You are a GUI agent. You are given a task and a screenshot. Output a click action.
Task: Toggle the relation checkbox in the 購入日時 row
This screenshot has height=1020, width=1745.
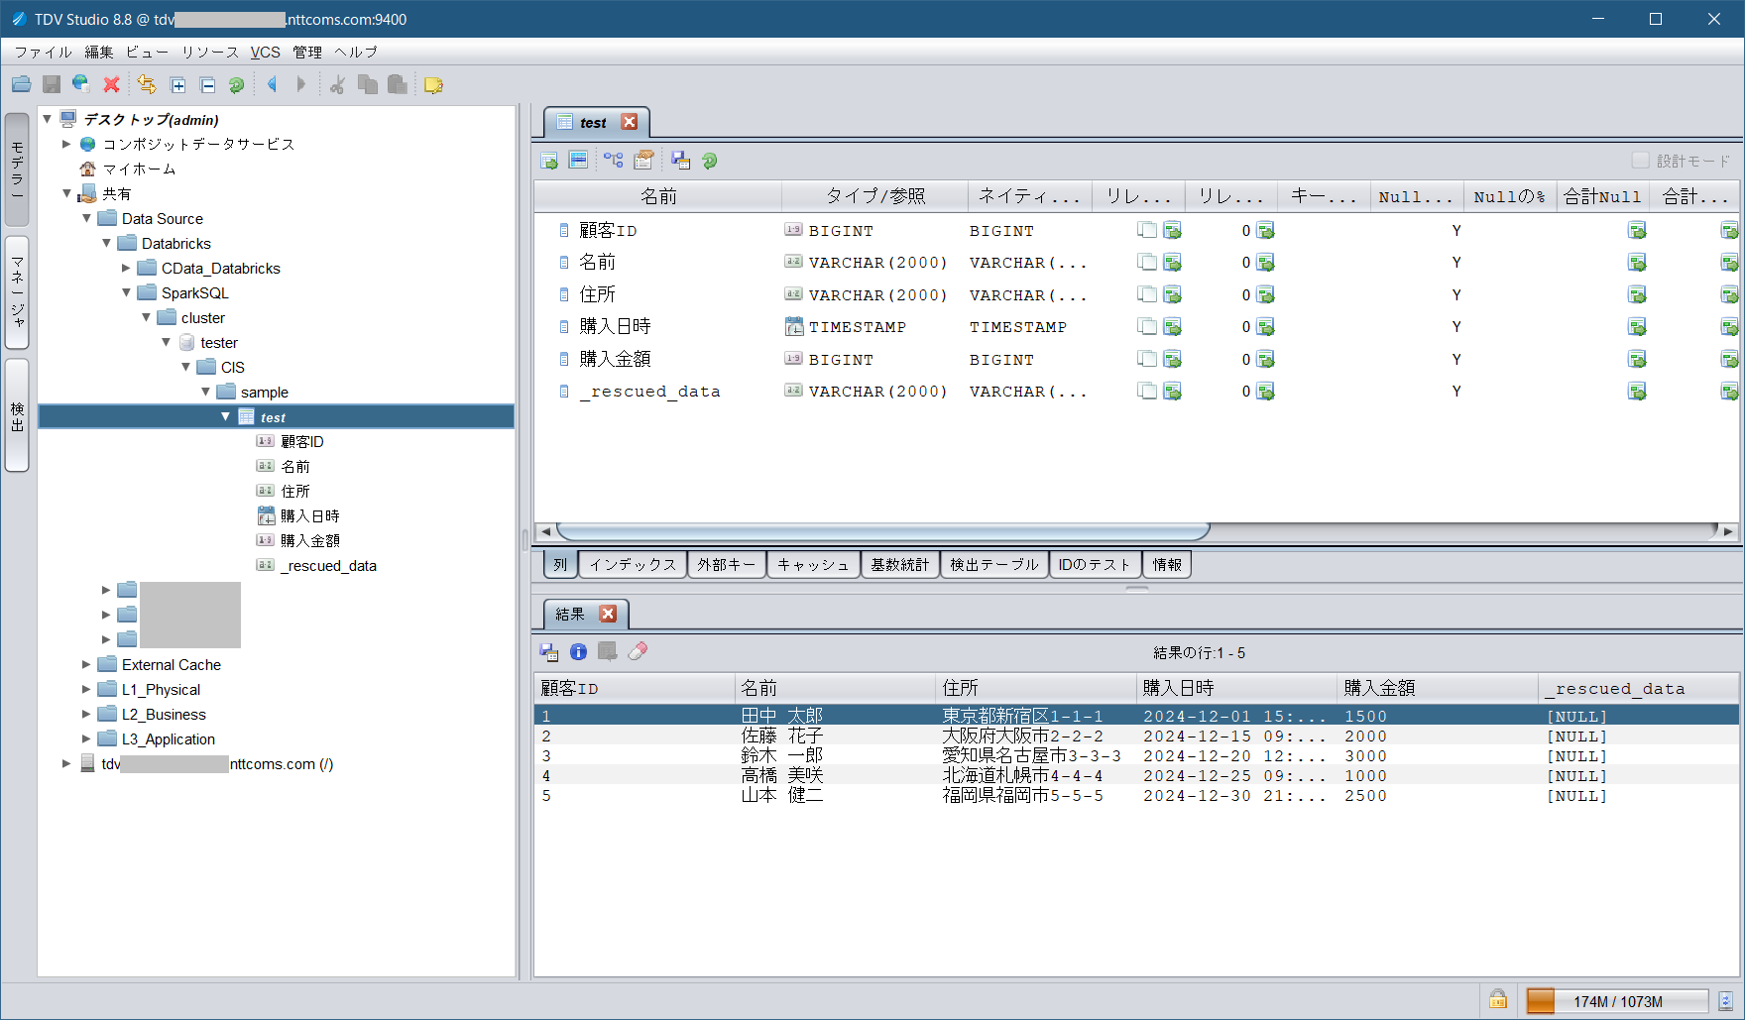pyautogui.click(x=1147, y=327)
